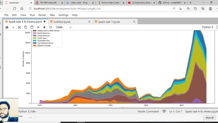Viewport: 218px width, 123px height.
Task: Switch to the Exploratory Data YouTube browser tab
Action: point(142,3)
